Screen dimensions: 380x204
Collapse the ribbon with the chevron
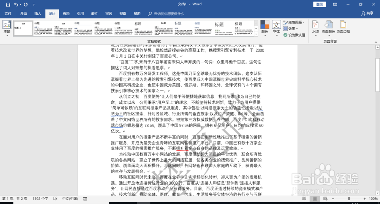376,42
